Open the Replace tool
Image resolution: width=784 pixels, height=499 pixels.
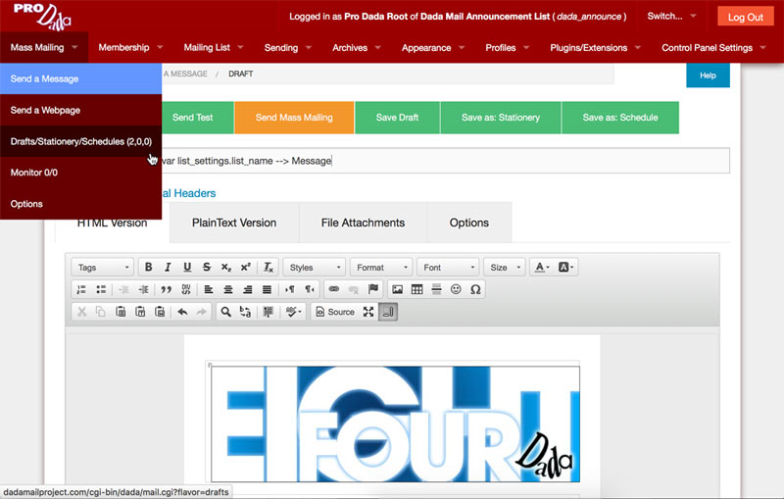[245, 312]
